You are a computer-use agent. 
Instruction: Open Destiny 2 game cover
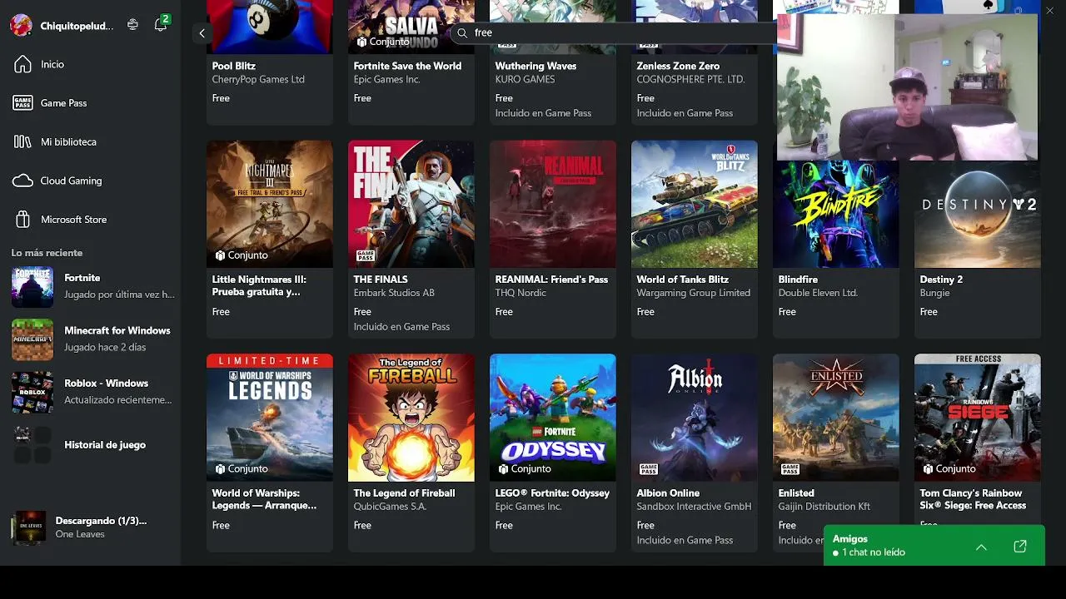tap(978, 214)
